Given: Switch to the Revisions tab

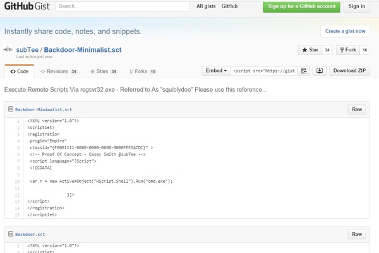Looking at the screenshot, I should pyautogui.click(x=59, y=71).
